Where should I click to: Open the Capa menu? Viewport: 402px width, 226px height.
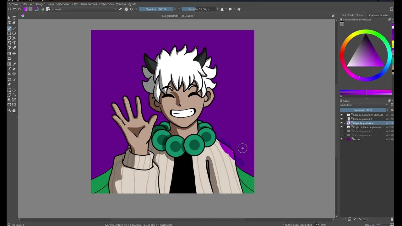[x=51, y=4]
